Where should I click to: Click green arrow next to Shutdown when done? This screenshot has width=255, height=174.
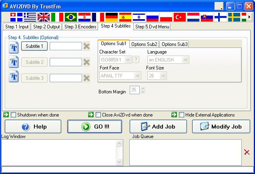point(6,115)
